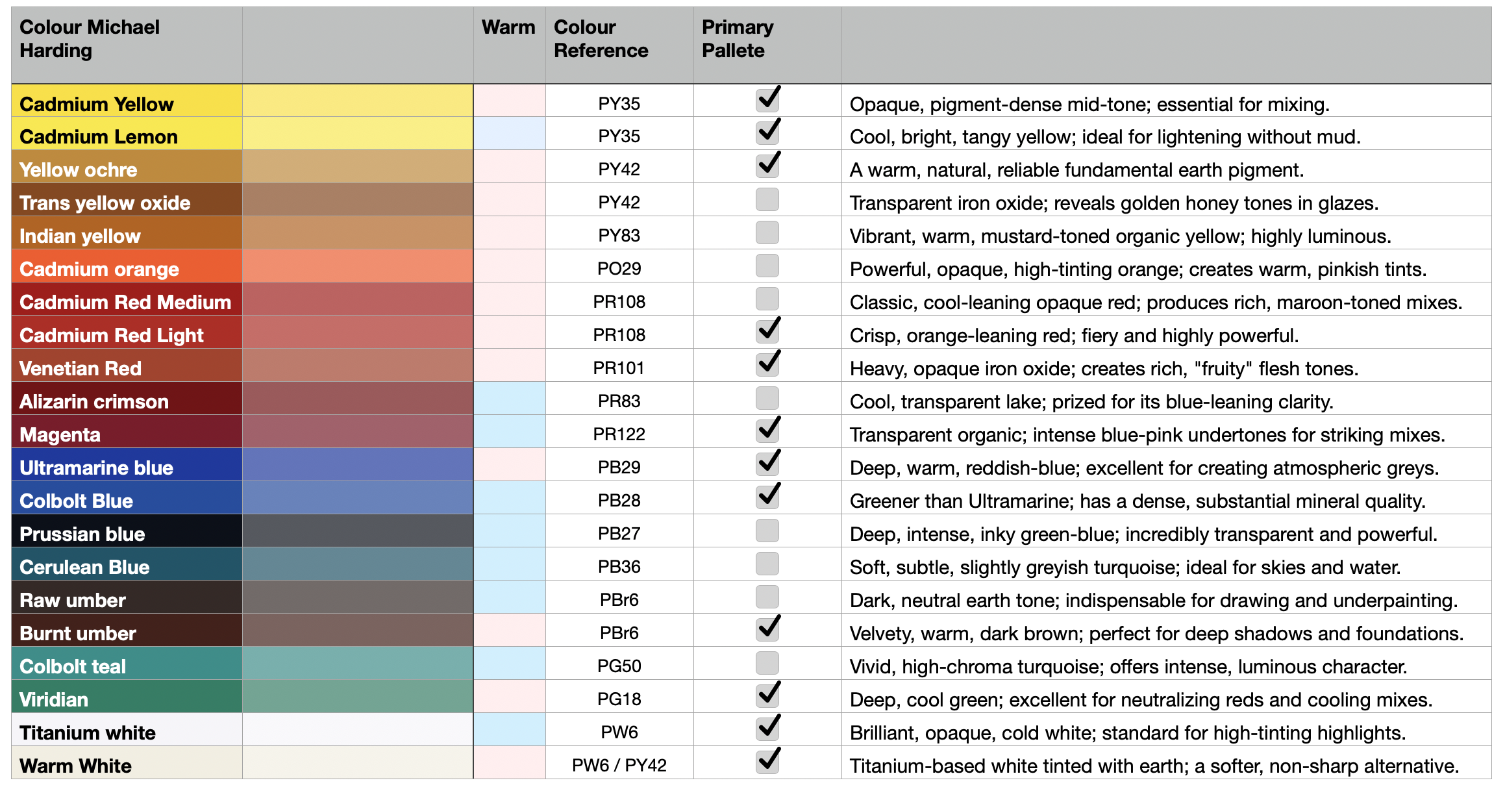
Task: Select the "Crisp, orange-leaning red" description
Action: [x=1167, y=332]
